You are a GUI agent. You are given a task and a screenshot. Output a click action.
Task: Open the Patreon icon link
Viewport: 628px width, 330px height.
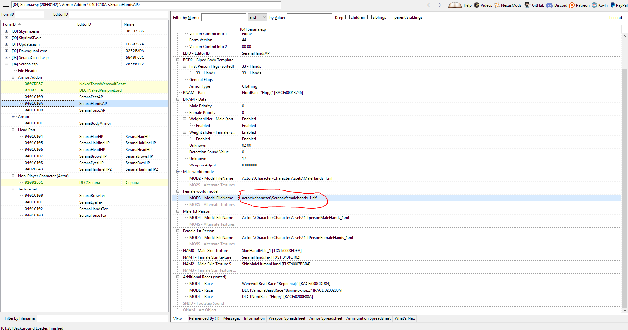click(572, 5)
